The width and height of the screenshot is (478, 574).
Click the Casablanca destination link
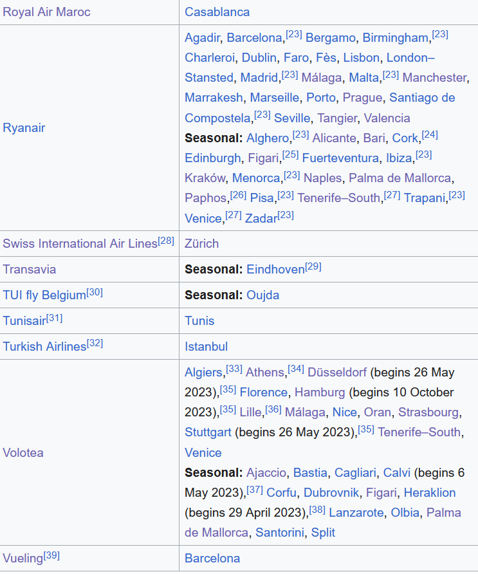coord(217,12)
